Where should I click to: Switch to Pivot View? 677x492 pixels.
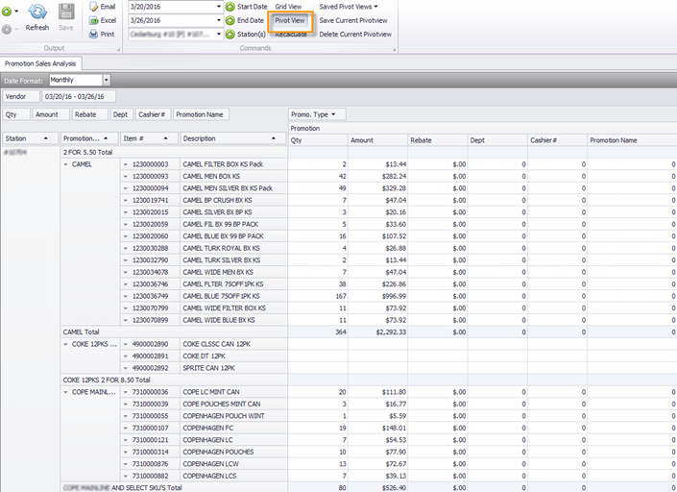290,20
